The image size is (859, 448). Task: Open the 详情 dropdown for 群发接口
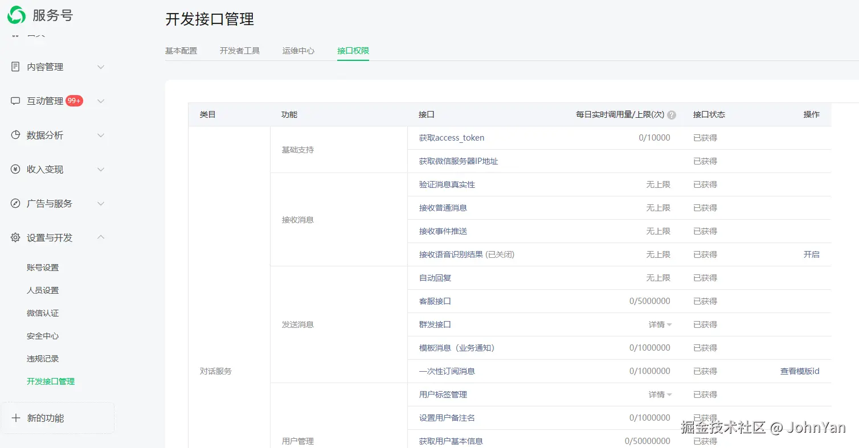coord(660,324)
